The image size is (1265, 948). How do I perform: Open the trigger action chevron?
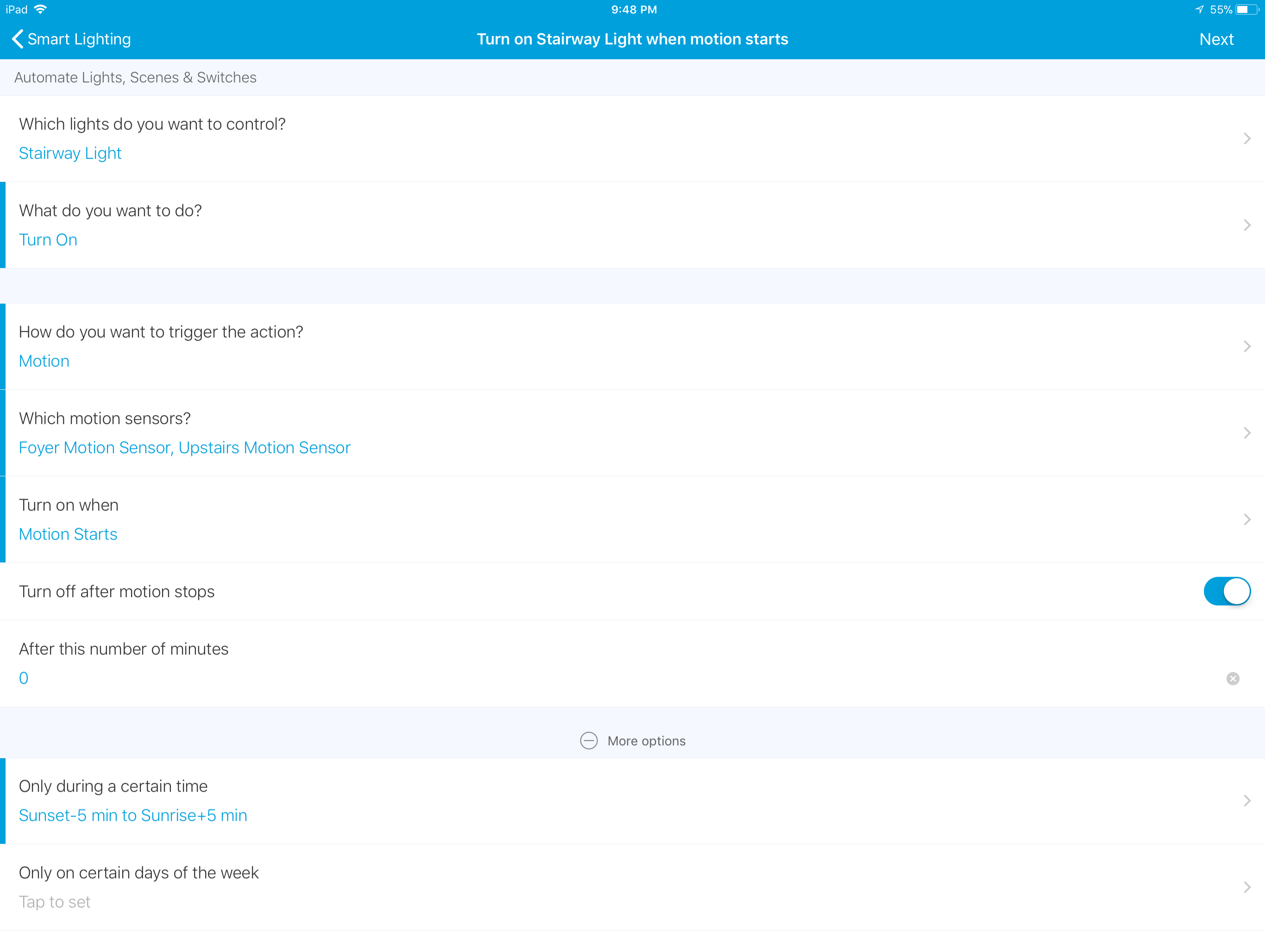pyautogui.click(x=1246, y=347)
